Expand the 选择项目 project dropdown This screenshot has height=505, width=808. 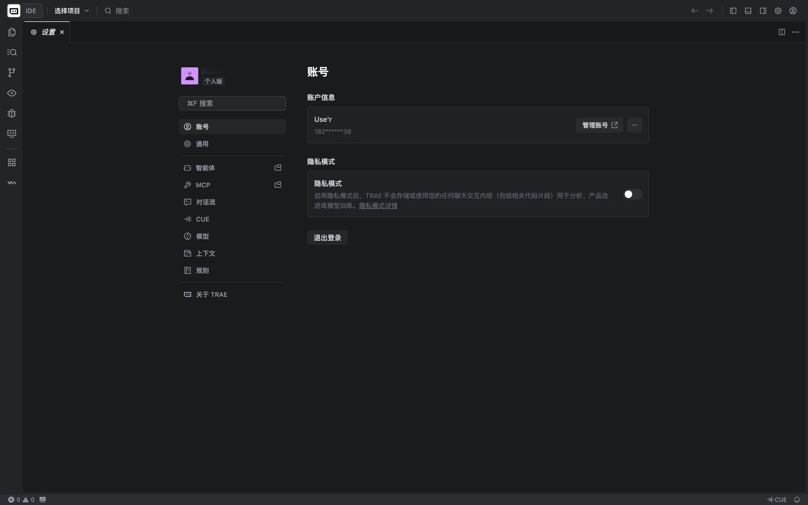coord(71,11)
